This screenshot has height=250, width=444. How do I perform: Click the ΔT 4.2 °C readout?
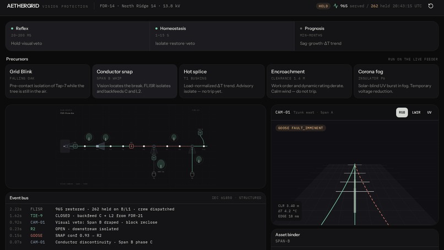(x=288, y=211)
